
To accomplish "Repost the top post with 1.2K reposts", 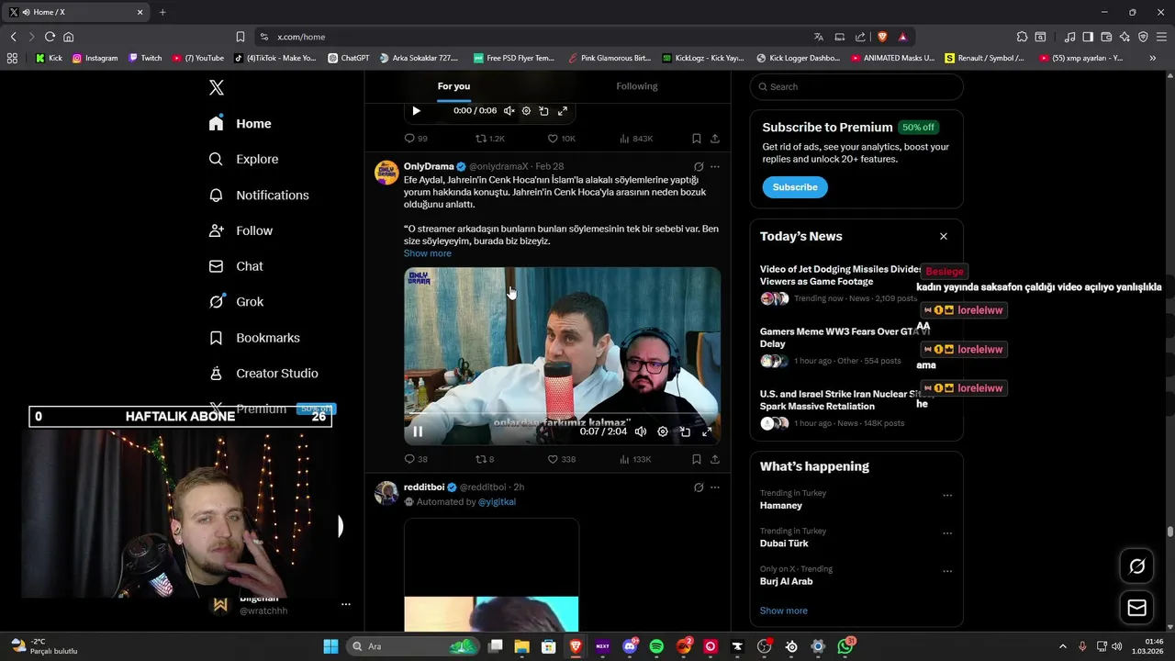I will (x=489, y=139).
